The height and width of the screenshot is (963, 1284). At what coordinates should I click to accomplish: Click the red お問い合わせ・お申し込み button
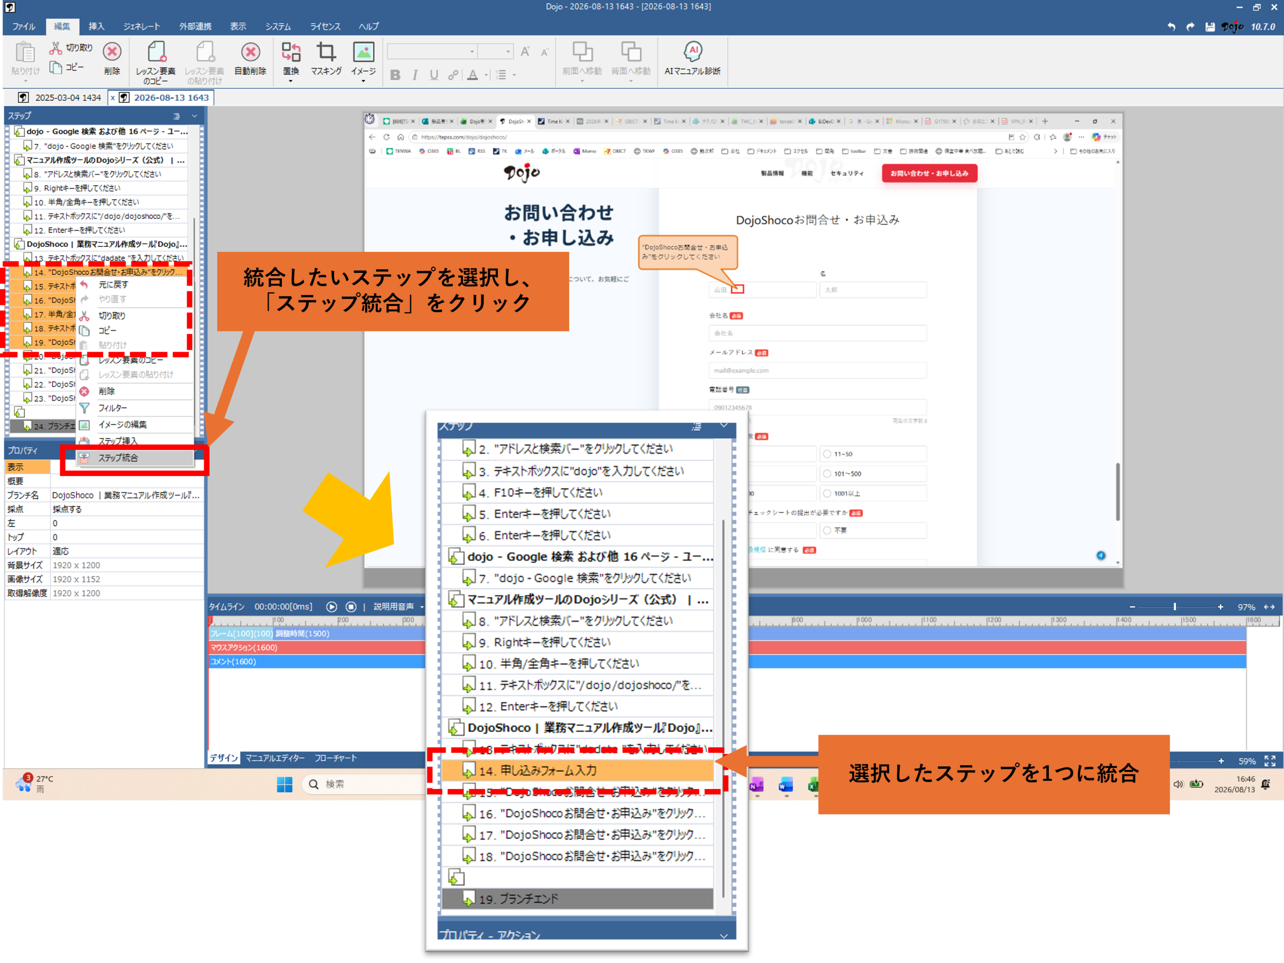point(929,173)
